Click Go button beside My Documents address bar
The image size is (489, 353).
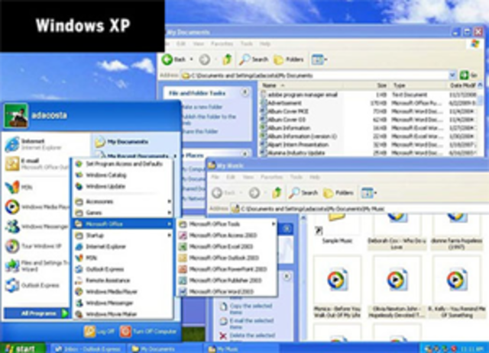[468, 75]
